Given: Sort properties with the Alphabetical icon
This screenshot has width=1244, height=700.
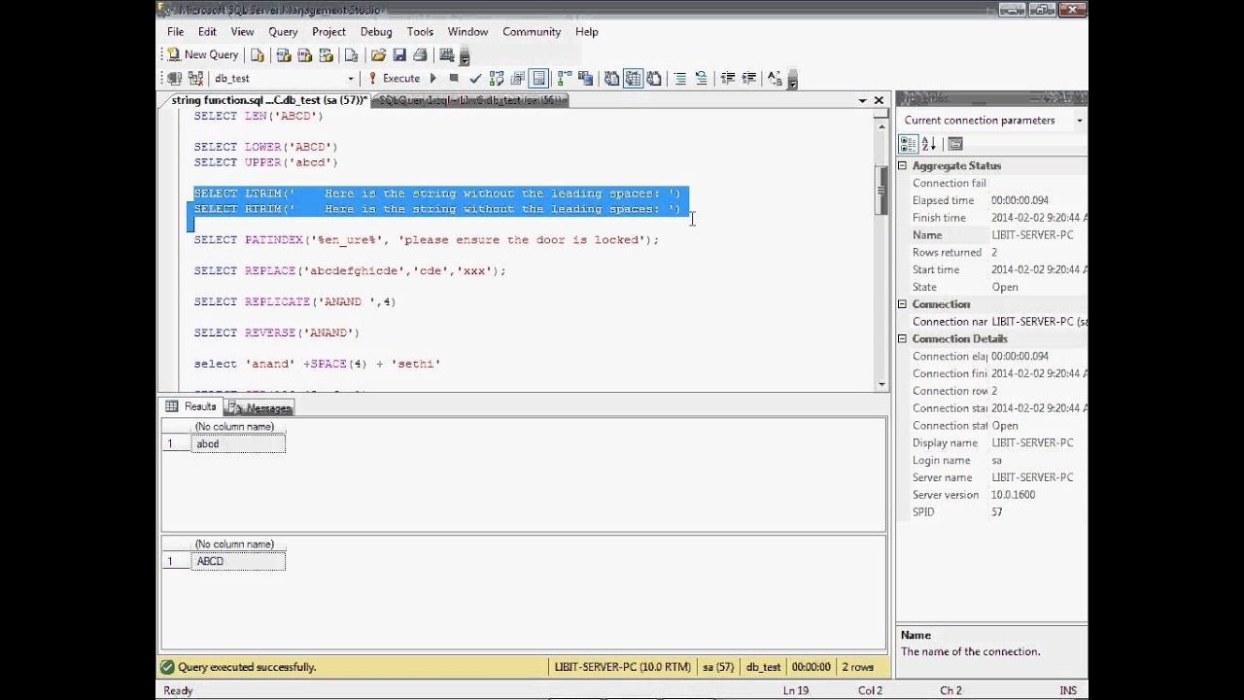Looking at the screenshot, I should click(928, 144).
